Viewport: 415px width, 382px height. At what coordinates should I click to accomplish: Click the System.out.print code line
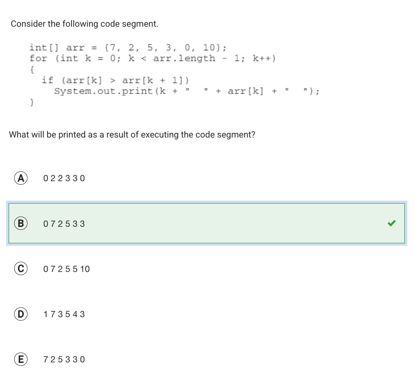tap(187, 91)
